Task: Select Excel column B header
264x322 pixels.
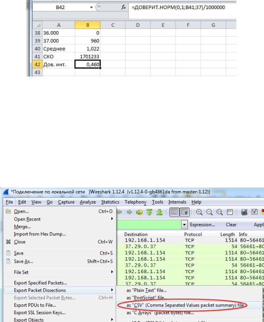Action: click(x=88, y=25)
